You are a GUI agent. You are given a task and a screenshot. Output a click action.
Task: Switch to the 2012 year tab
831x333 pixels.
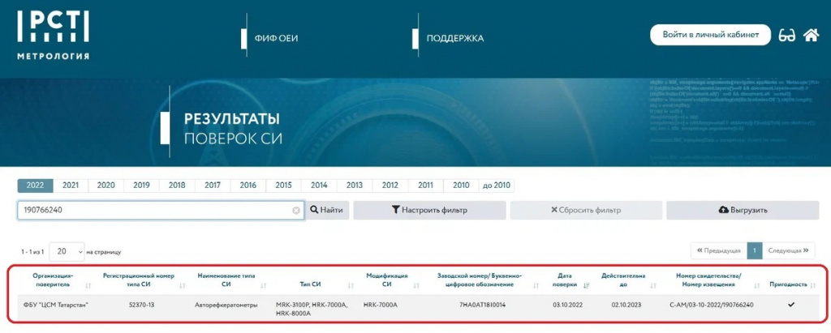tap(390, 186)
